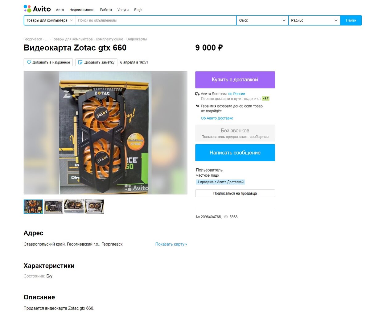This screenshot has width=370, height=312.
Task: Click the Подписаться на продавца button
Action: coord(235,193)
